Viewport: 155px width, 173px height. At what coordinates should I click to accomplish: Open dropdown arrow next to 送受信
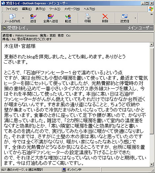[x=135, y=18]
